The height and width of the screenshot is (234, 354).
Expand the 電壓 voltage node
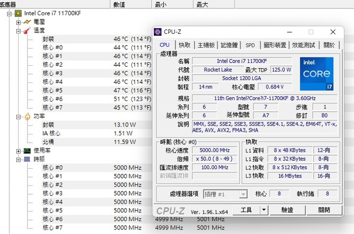[18, 22]
